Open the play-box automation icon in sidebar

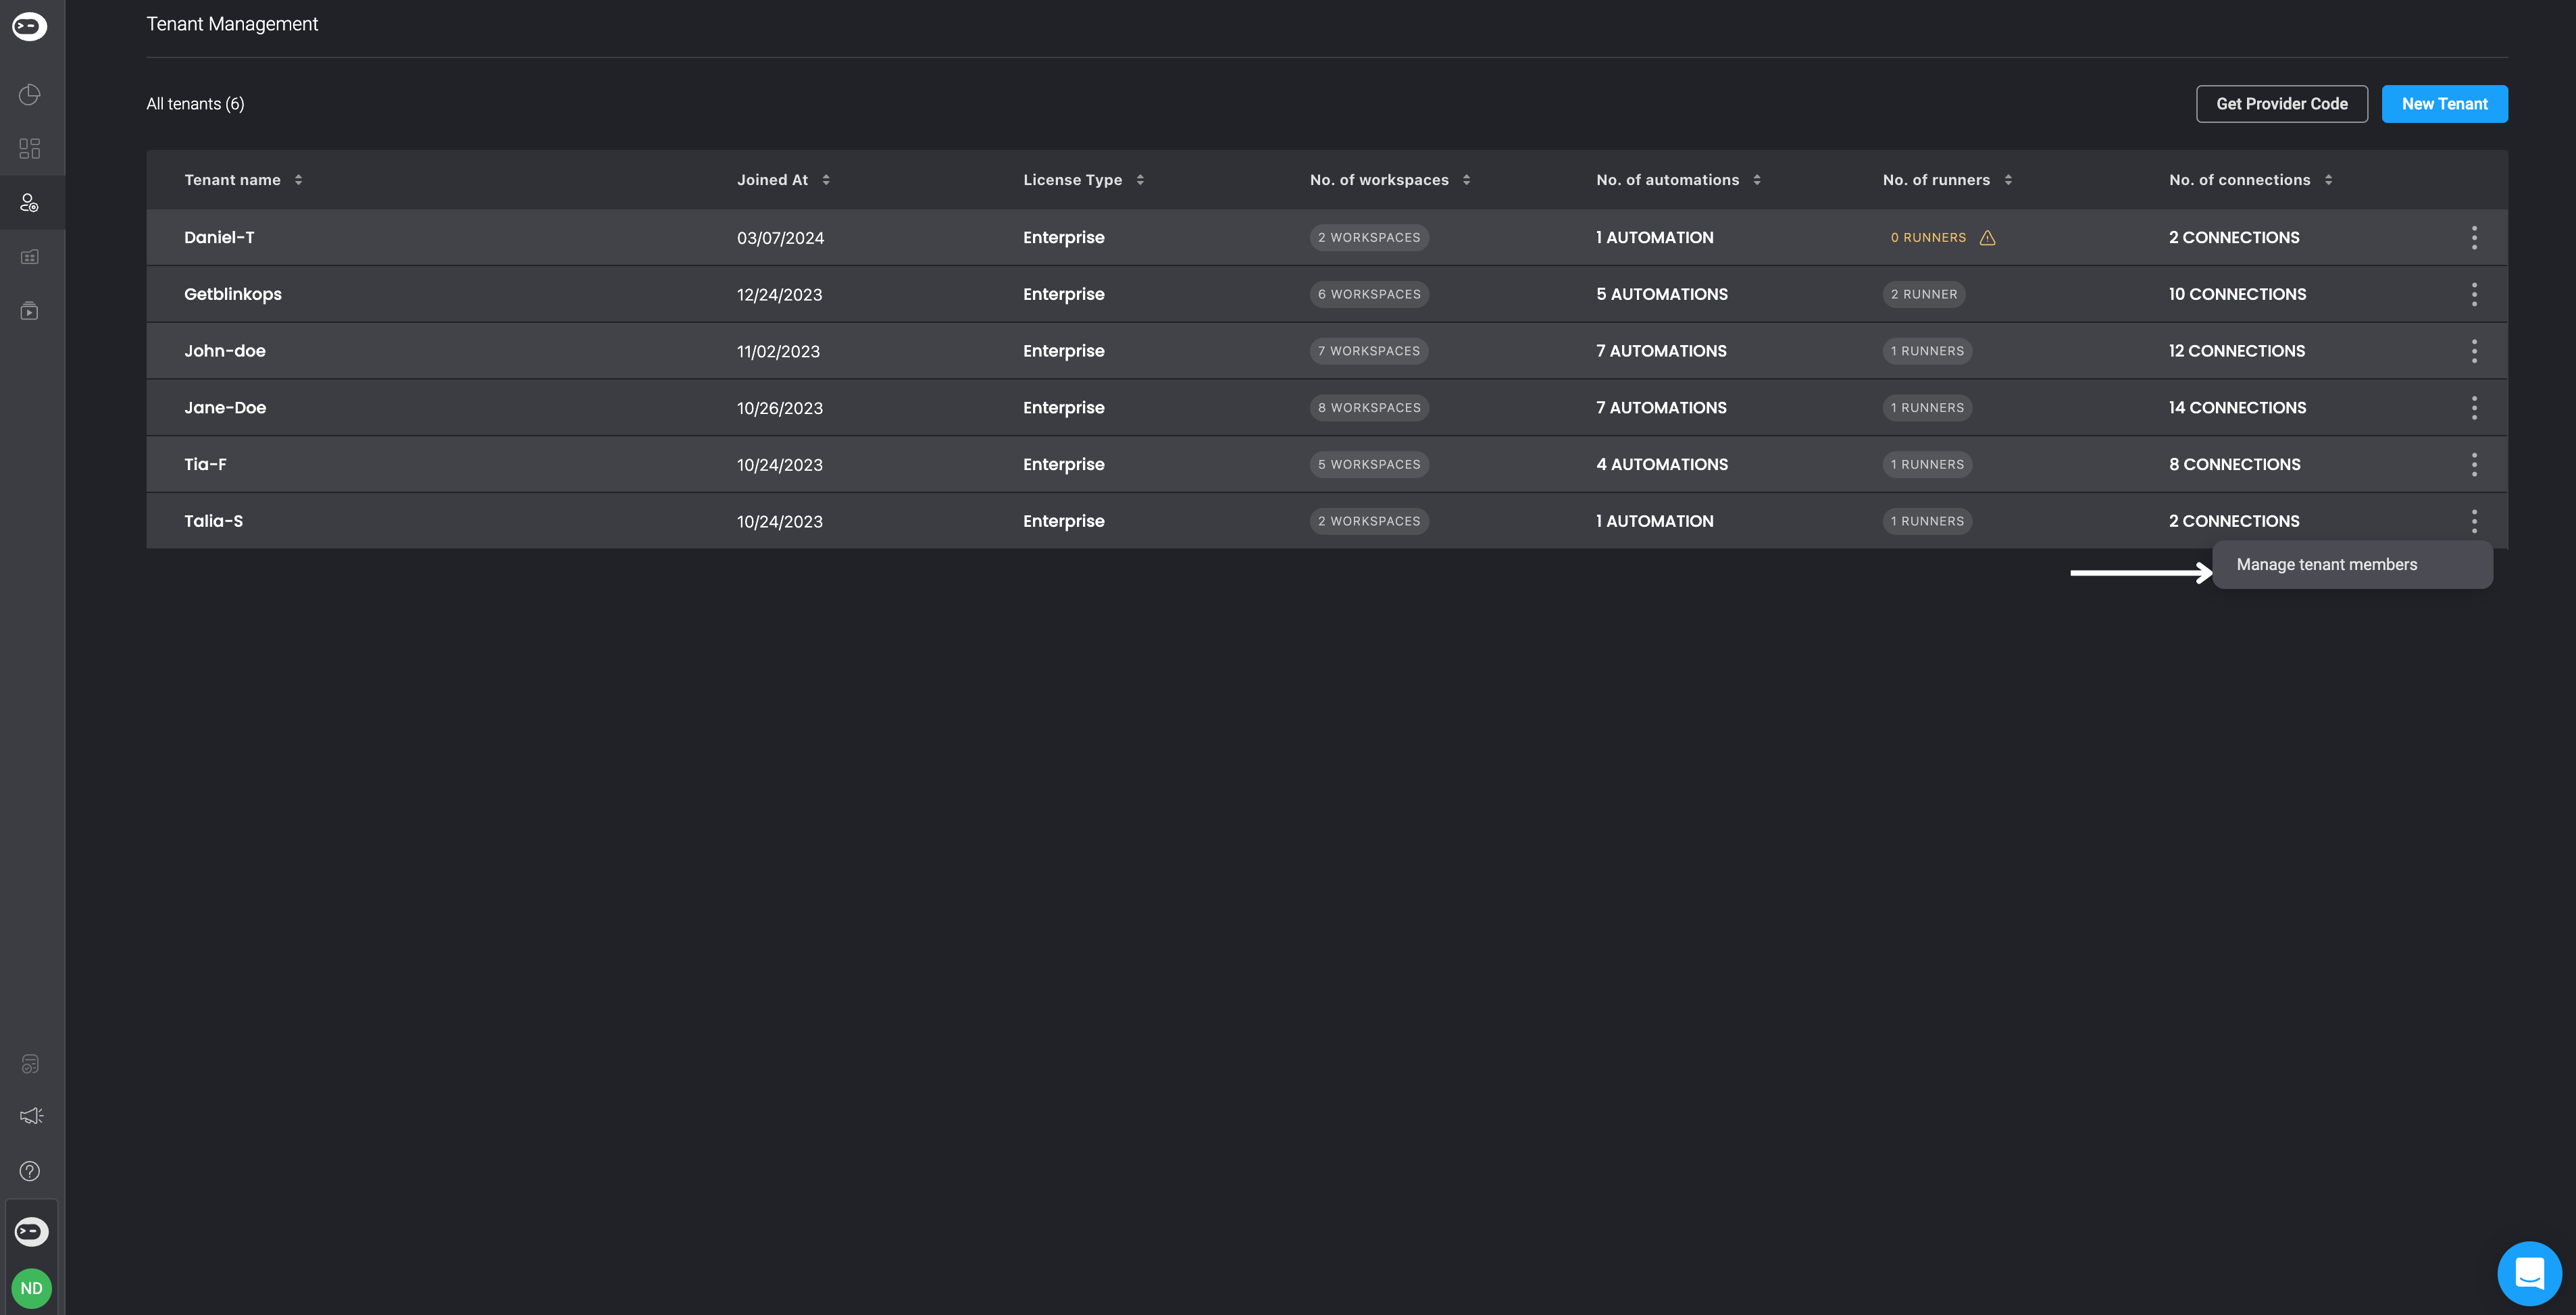tap(30, 311)
